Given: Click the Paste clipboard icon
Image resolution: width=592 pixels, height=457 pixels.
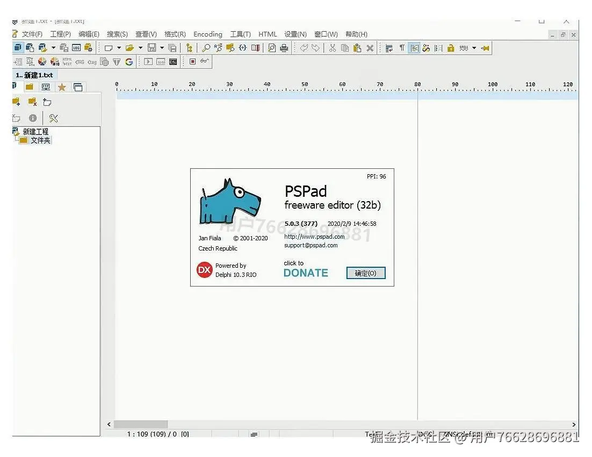Looking at the screenshot, I should [x=357, y=48].
